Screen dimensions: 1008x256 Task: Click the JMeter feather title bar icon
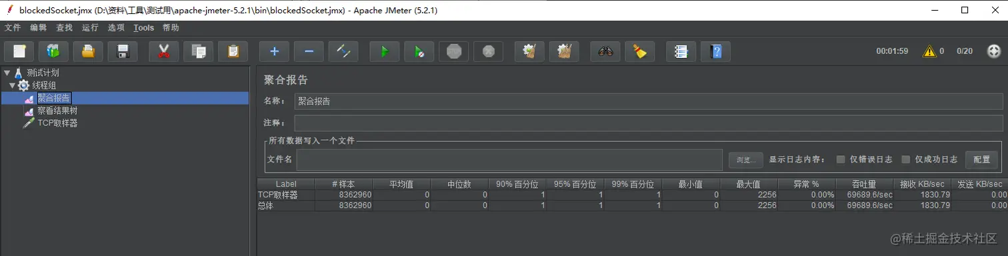10,10
